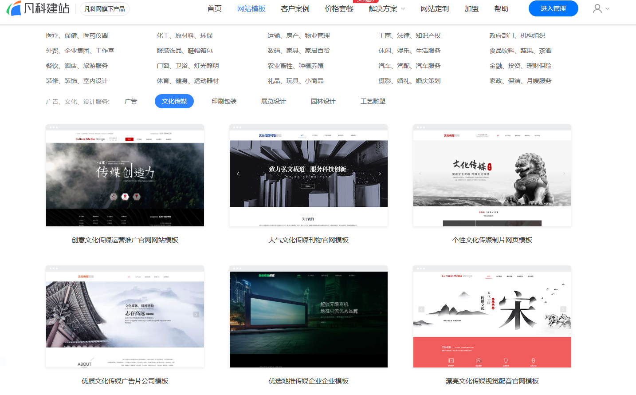Image resolution: width=636 pixels, height=395 pixels.
Task: Go to 首页 in the top navigation
Action: click(x=215, y=8)
